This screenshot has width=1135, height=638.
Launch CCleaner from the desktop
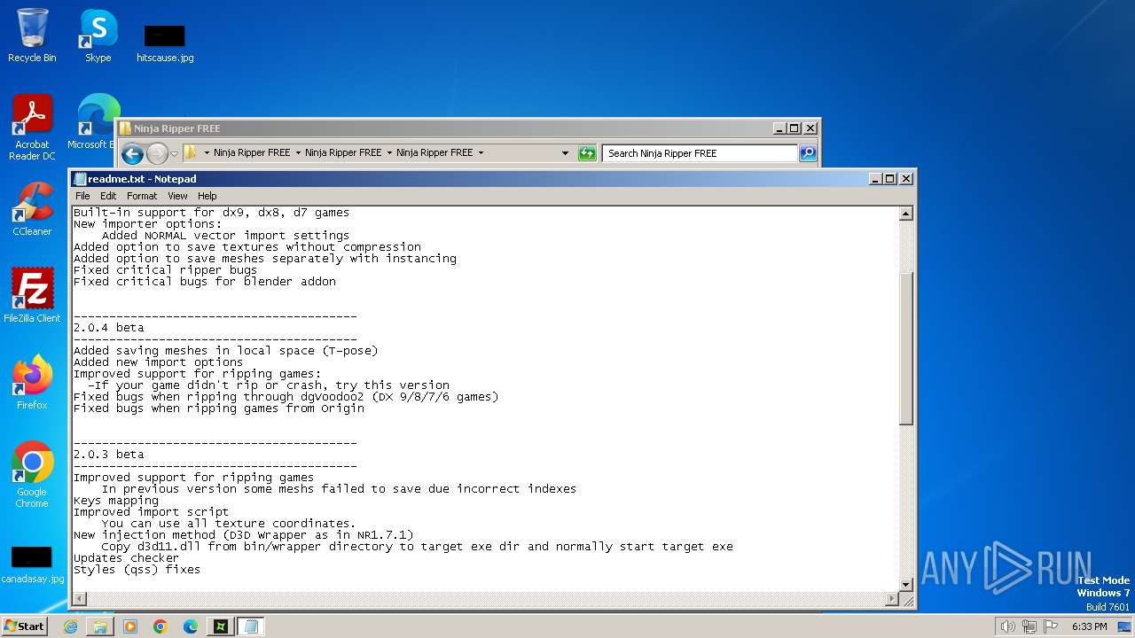[x=32, y=209]
